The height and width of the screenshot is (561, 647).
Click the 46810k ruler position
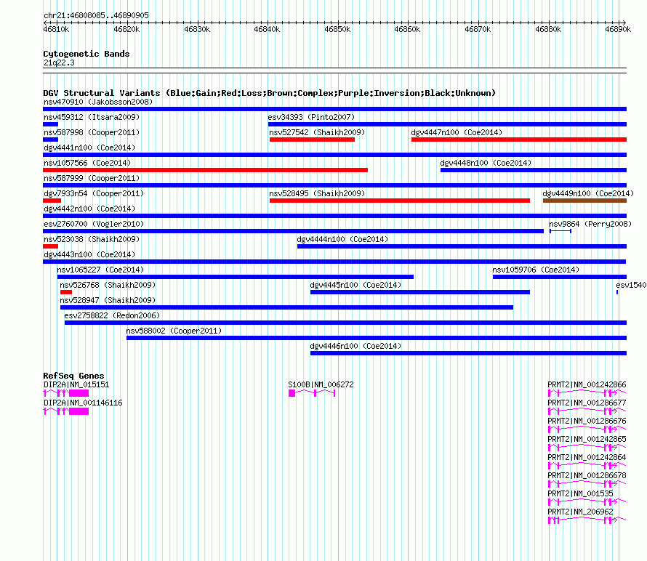(x=56, y=29)
